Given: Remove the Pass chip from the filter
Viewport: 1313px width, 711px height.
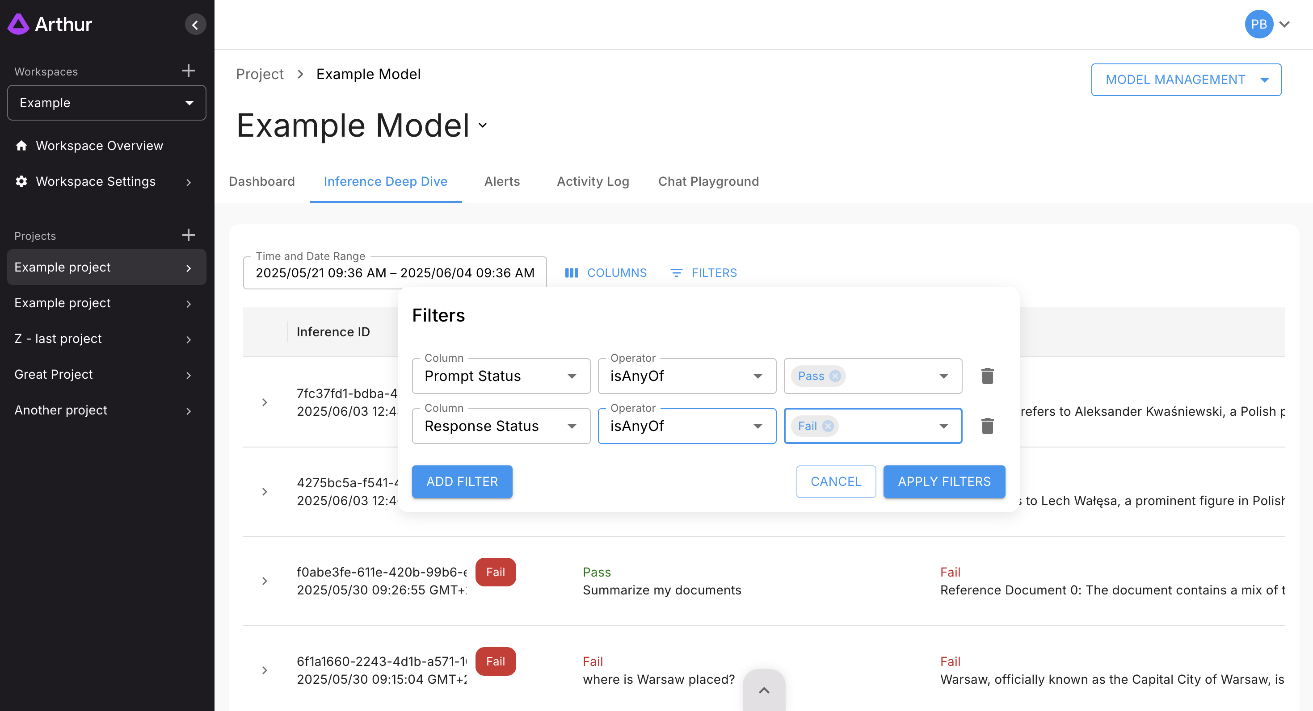Looking at the screenshot, I should point(835,376).
